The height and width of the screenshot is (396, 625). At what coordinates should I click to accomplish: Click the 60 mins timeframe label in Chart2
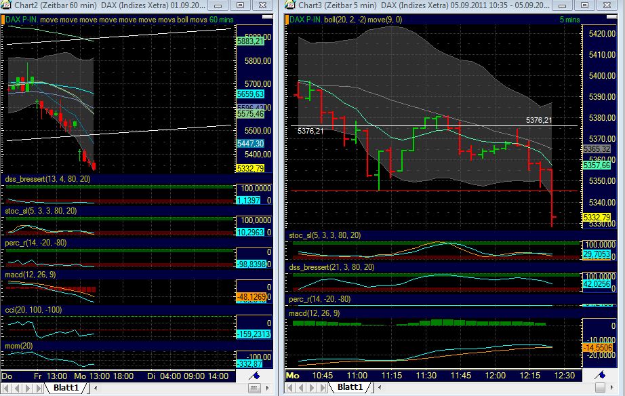[221, 20]
